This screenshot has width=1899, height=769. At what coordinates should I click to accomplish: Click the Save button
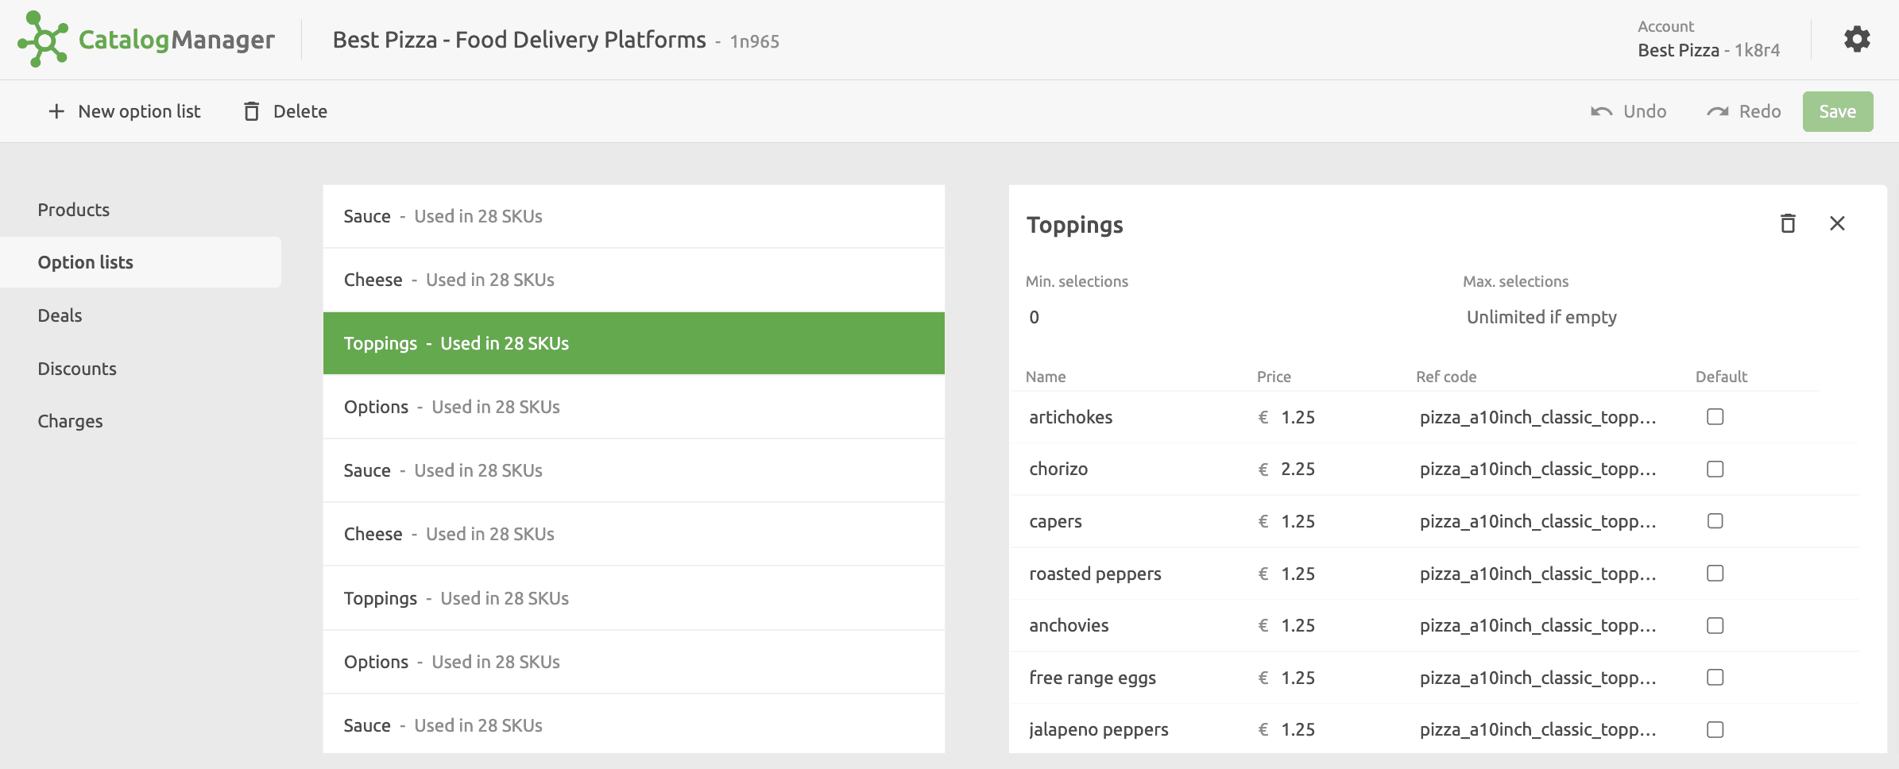pos(1837,111)
